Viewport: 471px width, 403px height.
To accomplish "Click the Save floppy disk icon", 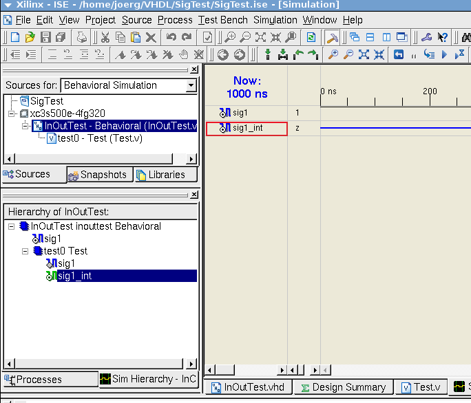I will [x=45, y=37].
